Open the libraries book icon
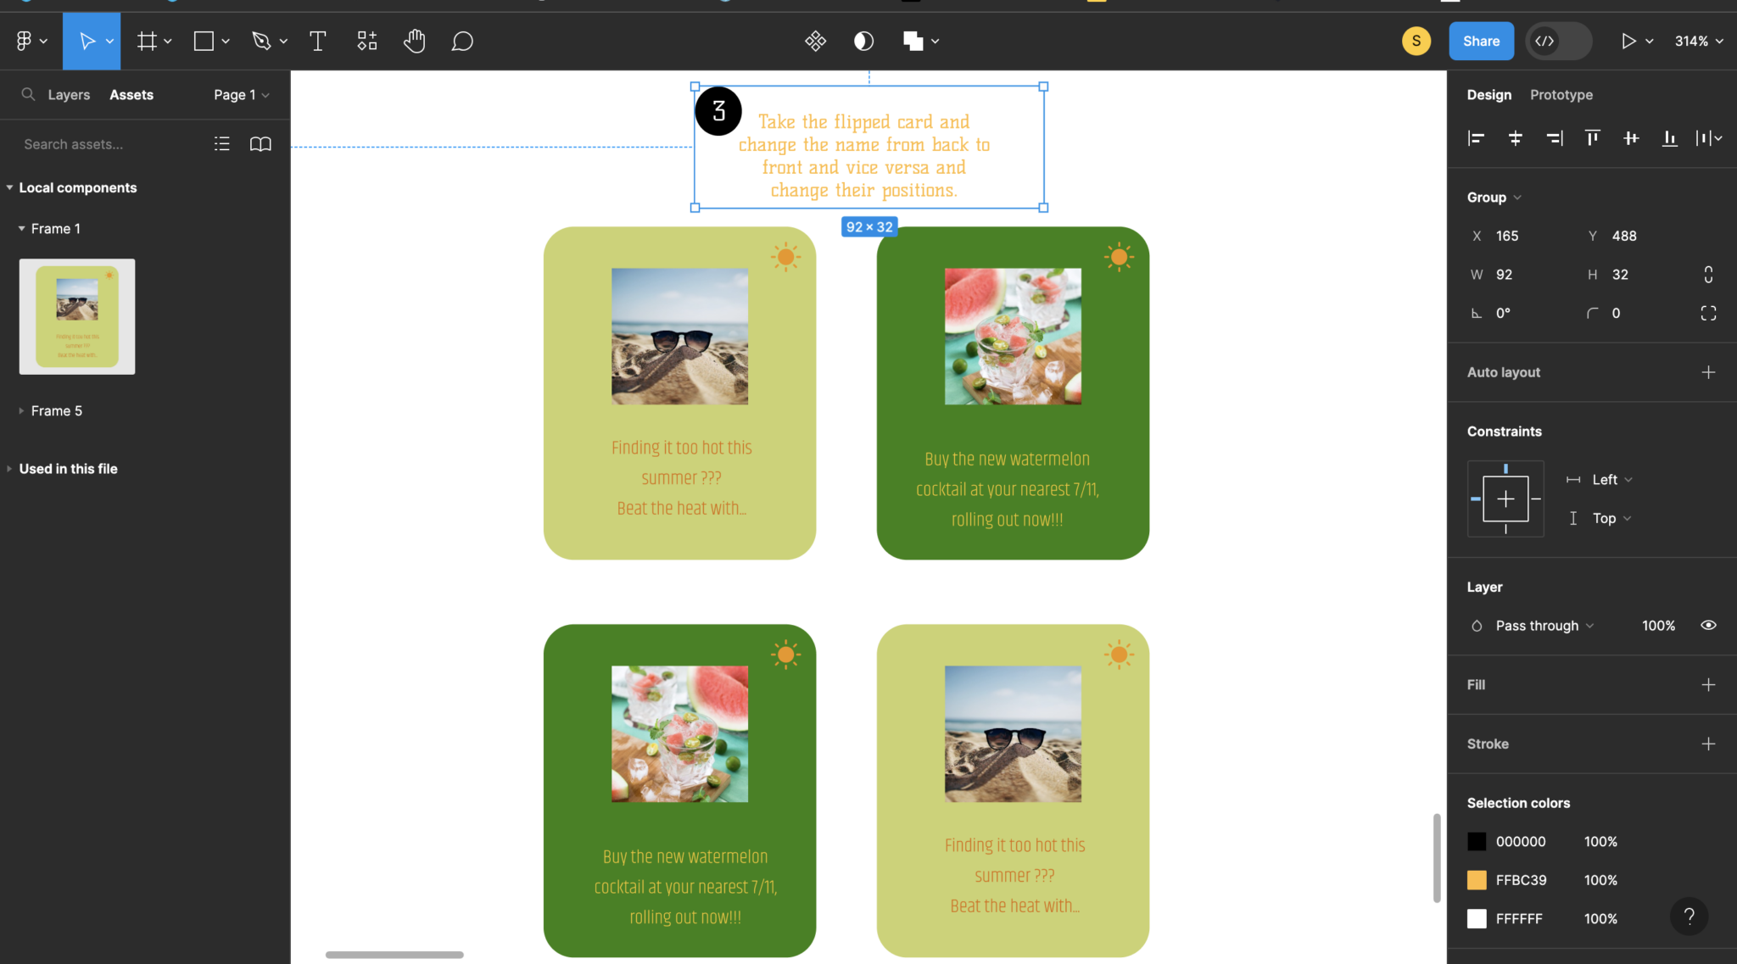Image resolution: width=1737 pixels, height=964 pixels. [260, 144]
